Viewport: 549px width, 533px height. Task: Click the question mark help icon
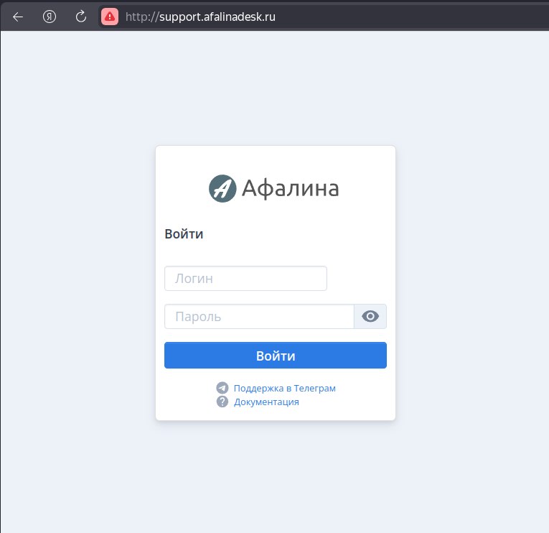(x=222, y=402)
